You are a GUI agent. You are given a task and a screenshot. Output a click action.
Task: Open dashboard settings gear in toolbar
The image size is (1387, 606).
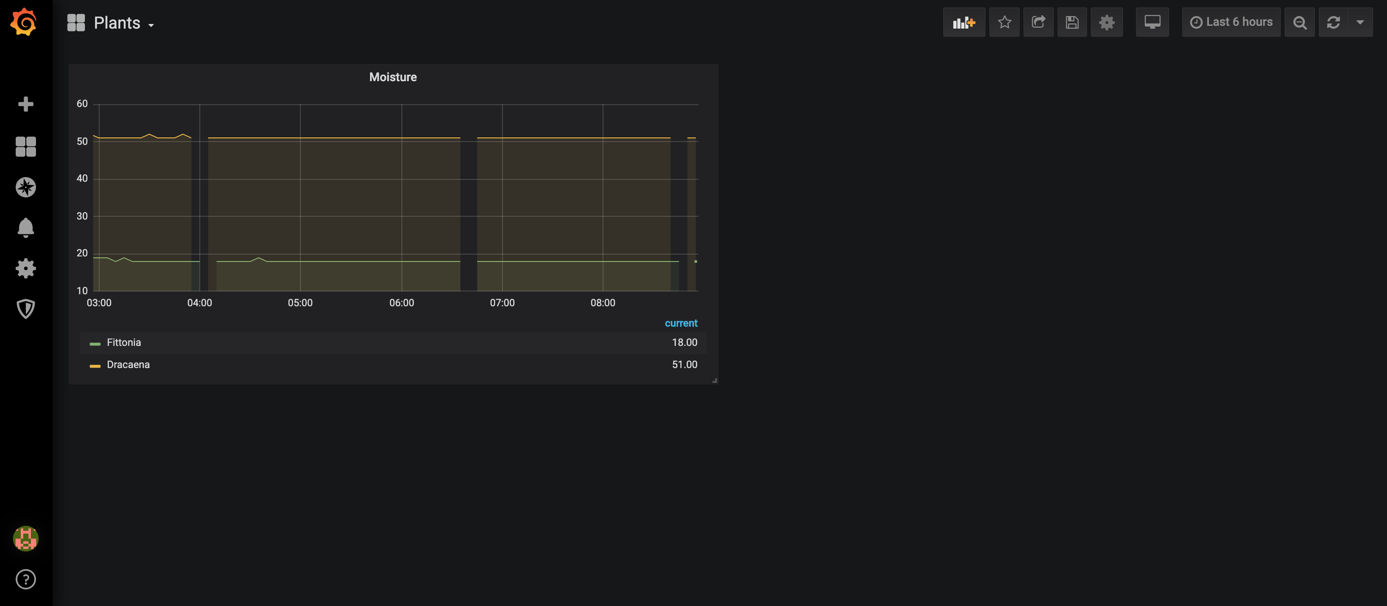pos(1106,22)
